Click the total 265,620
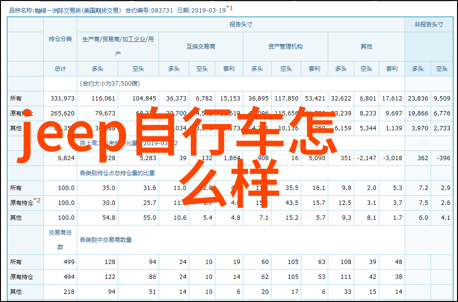Image resolution: width=458 pixels, height=302 pixels. [x=62, y=113]
